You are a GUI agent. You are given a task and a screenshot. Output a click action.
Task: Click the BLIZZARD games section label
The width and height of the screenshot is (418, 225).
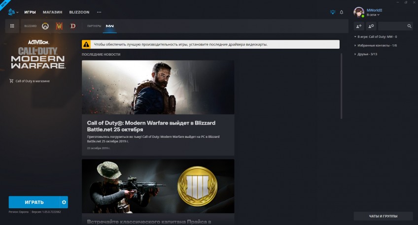[x=31, y=26]
